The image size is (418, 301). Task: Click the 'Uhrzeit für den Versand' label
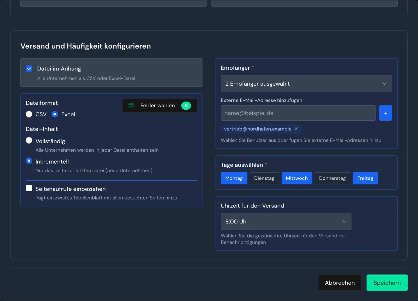[x=252, y=206]
